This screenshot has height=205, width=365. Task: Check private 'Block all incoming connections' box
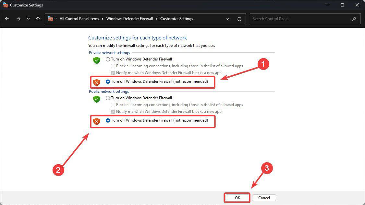(x=113, y=66)
